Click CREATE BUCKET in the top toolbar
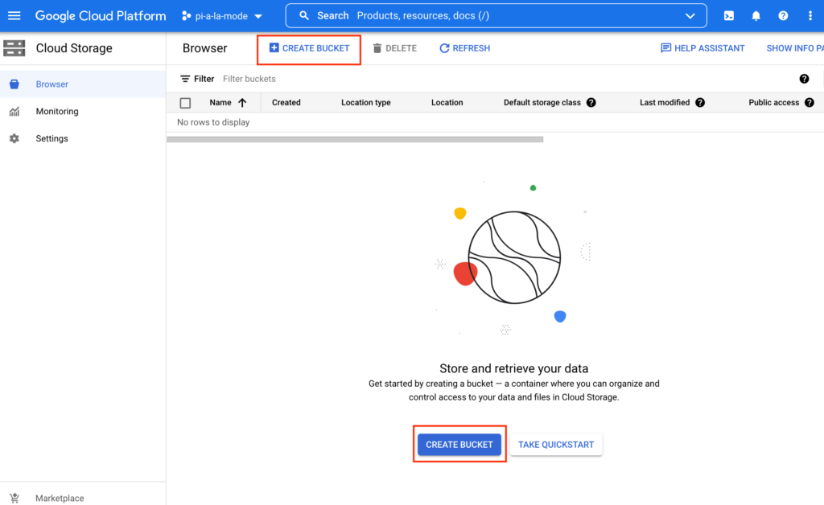The image size is (824, 505). pyautogui.click(x=309, y=48)
